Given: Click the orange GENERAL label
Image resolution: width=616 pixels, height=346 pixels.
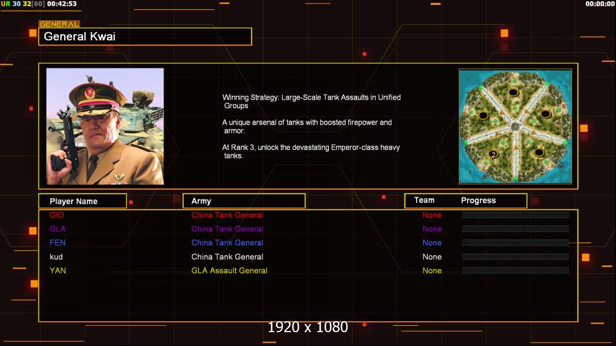Looking at the screenshot, I should coord(59,24).
